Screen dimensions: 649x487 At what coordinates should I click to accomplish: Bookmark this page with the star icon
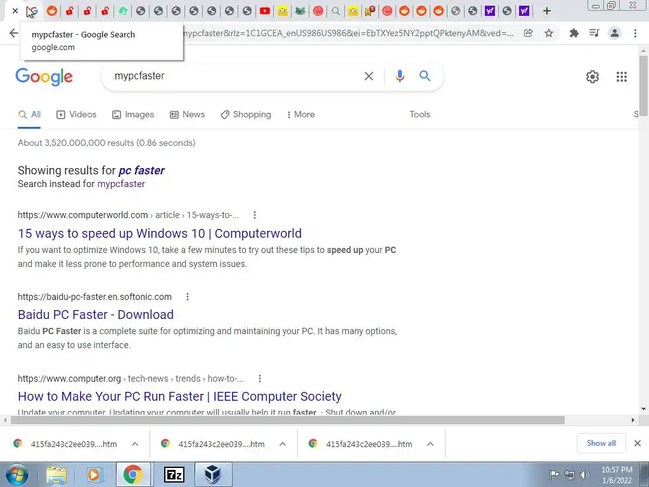pyautogui.click(x=549, y=33)
